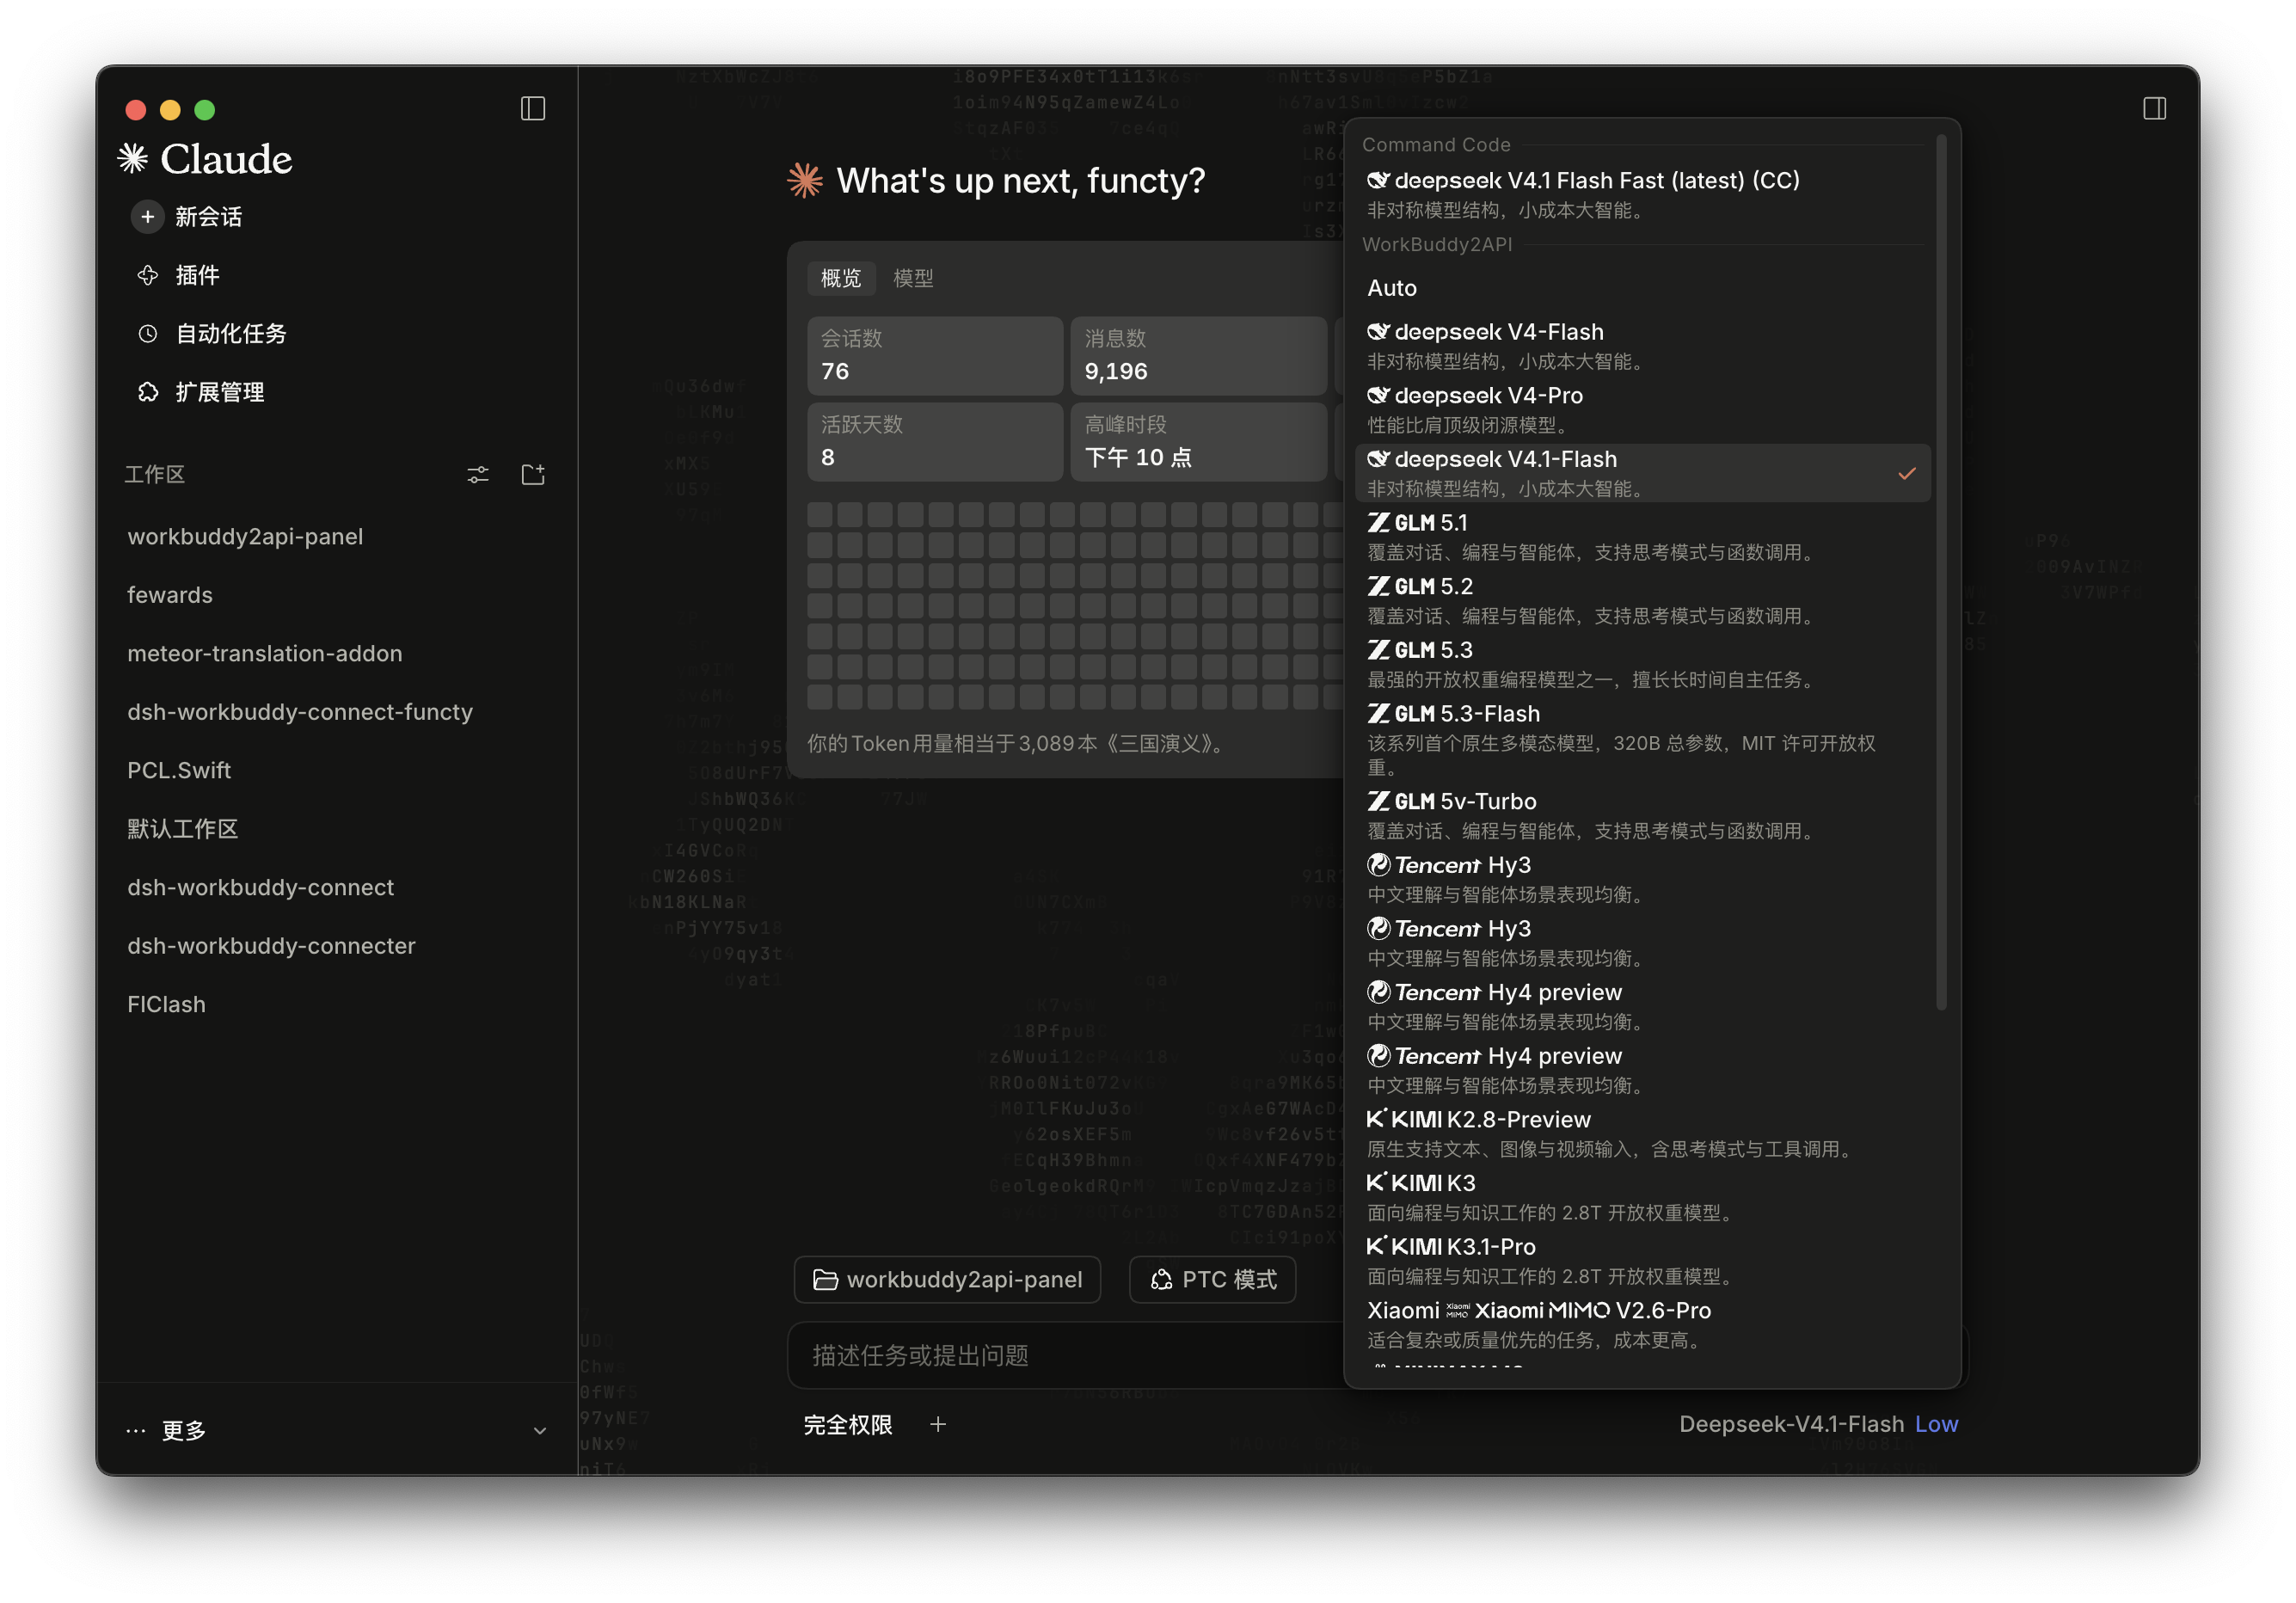Expand the 更多 menu chevron

[x=539, y=1430]
